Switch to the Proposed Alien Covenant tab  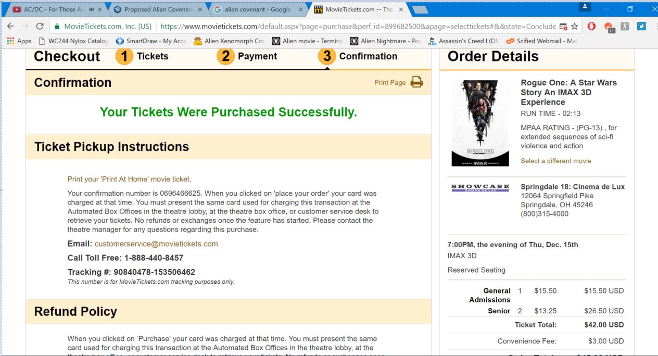point(155,9)
